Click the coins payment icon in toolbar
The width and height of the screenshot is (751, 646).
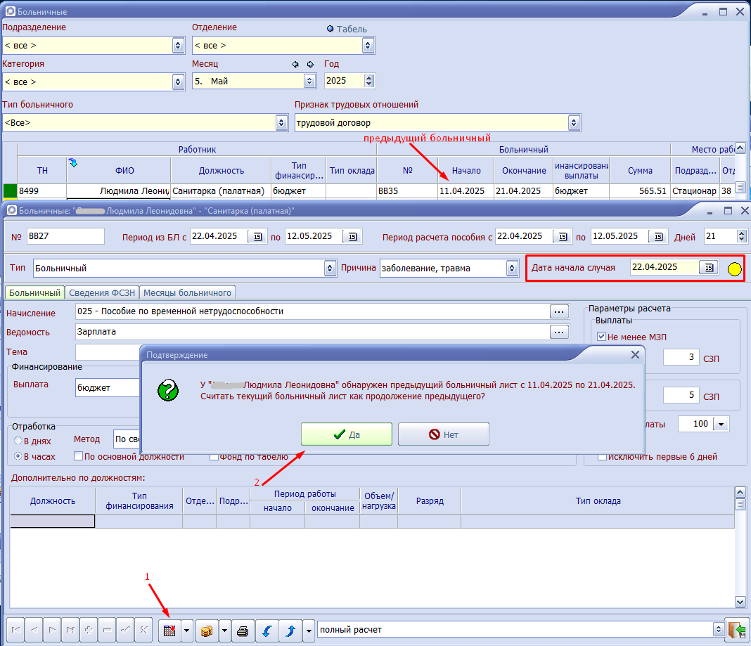[207, 631]
